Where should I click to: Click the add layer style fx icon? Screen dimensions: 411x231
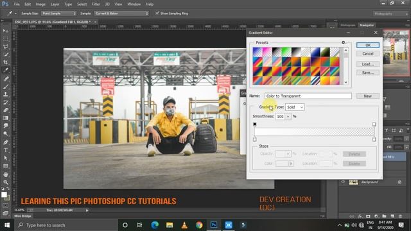(x=360, y=216)
